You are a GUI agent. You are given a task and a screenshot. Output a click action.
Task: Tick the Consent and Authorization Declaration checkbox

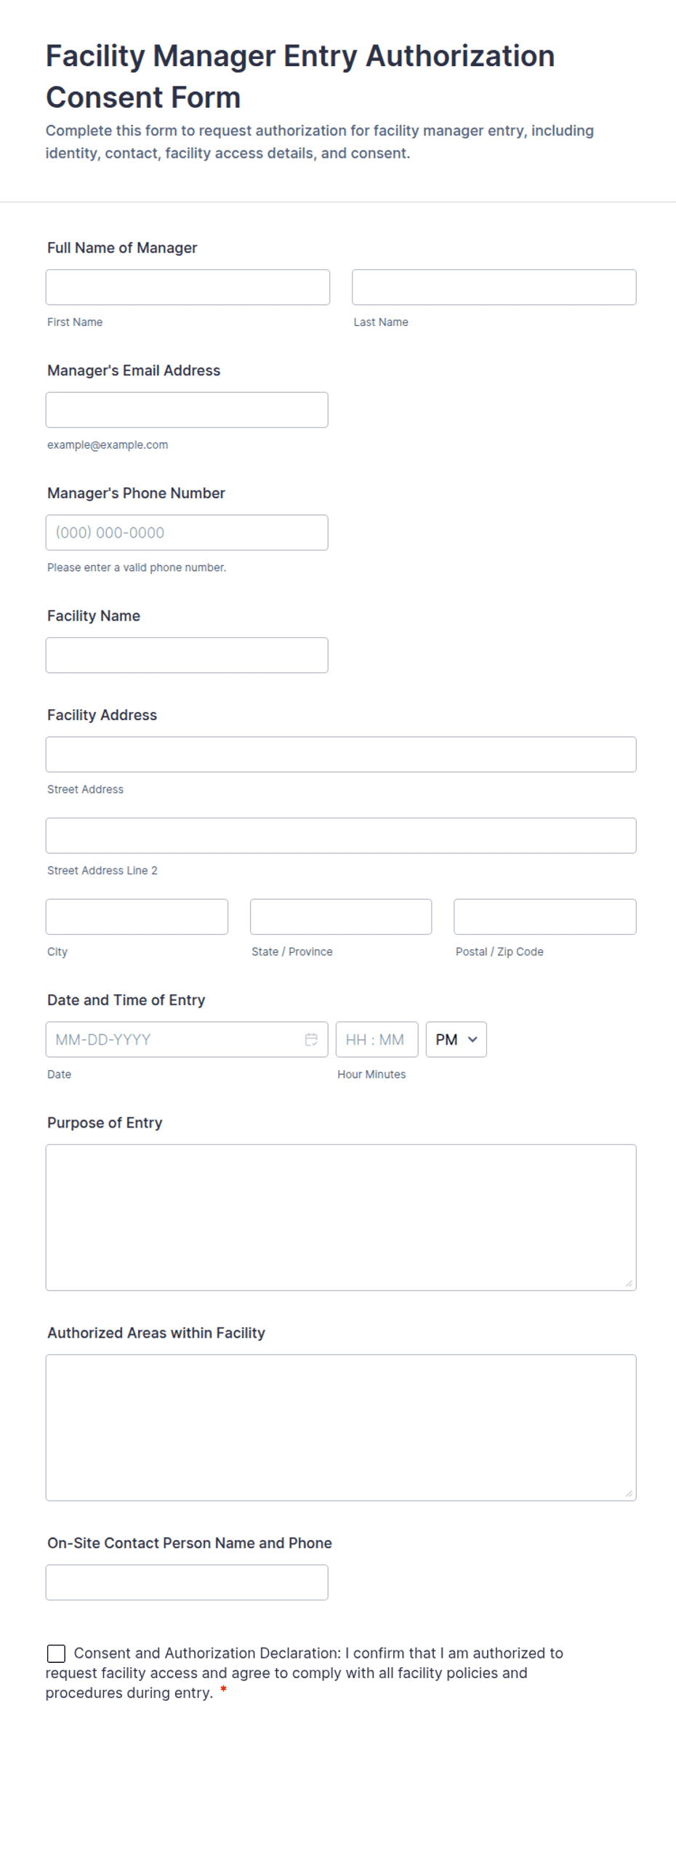56,1653
